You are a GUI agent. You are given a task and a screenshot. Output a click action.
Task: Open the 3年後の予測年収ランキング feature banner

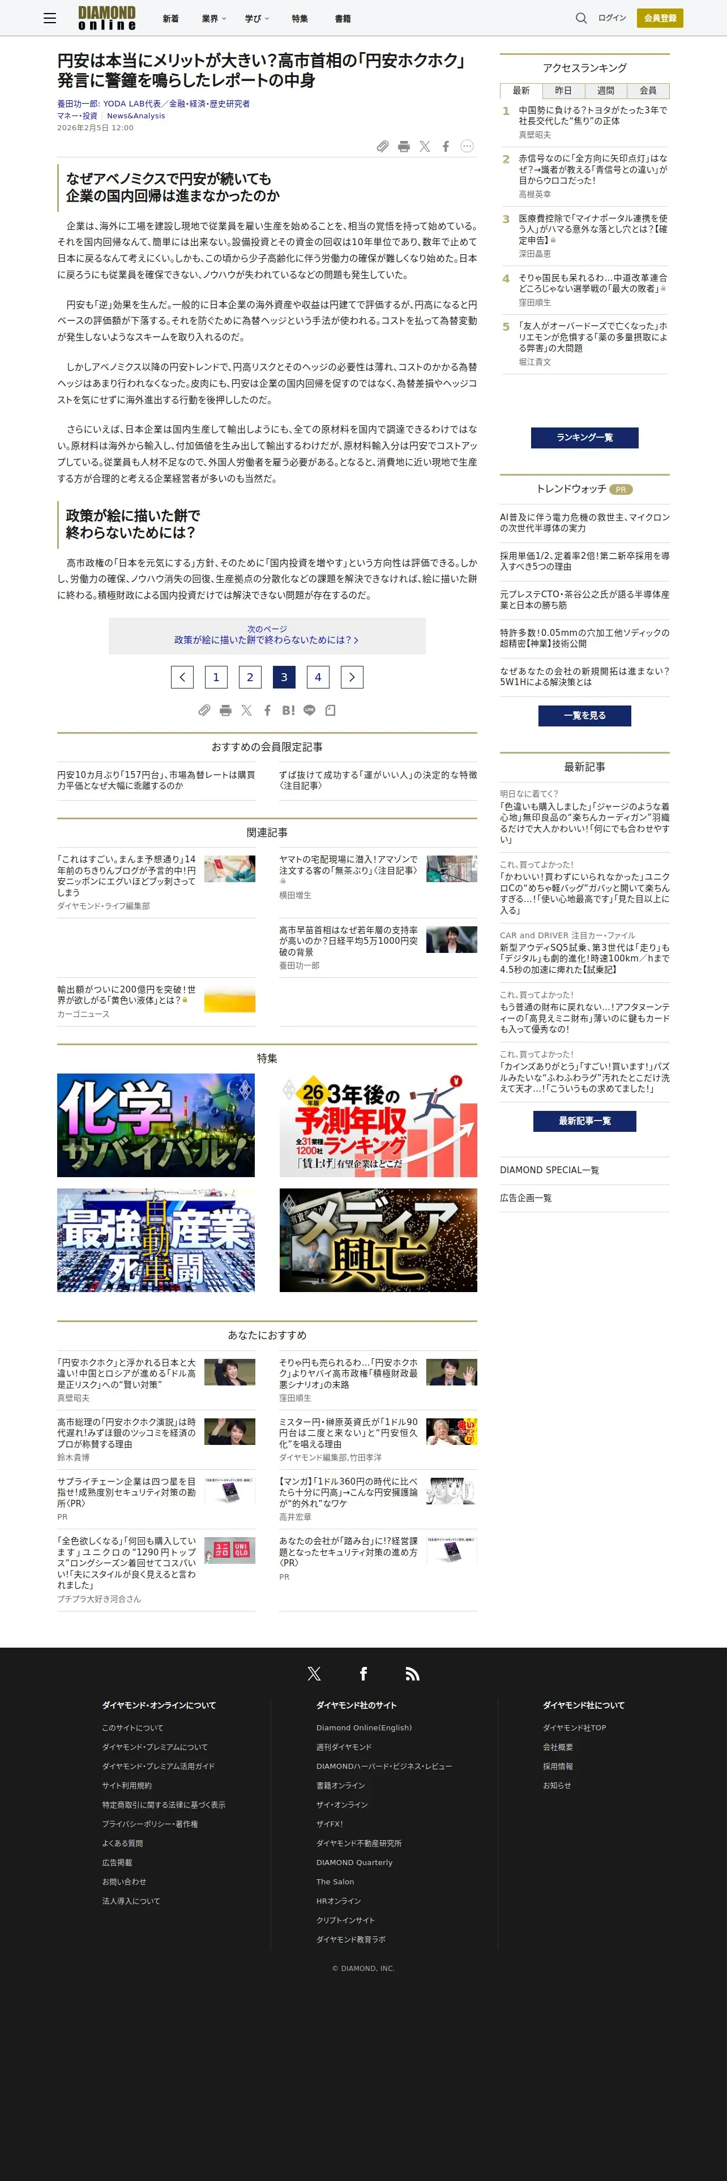coord(378,1125)
